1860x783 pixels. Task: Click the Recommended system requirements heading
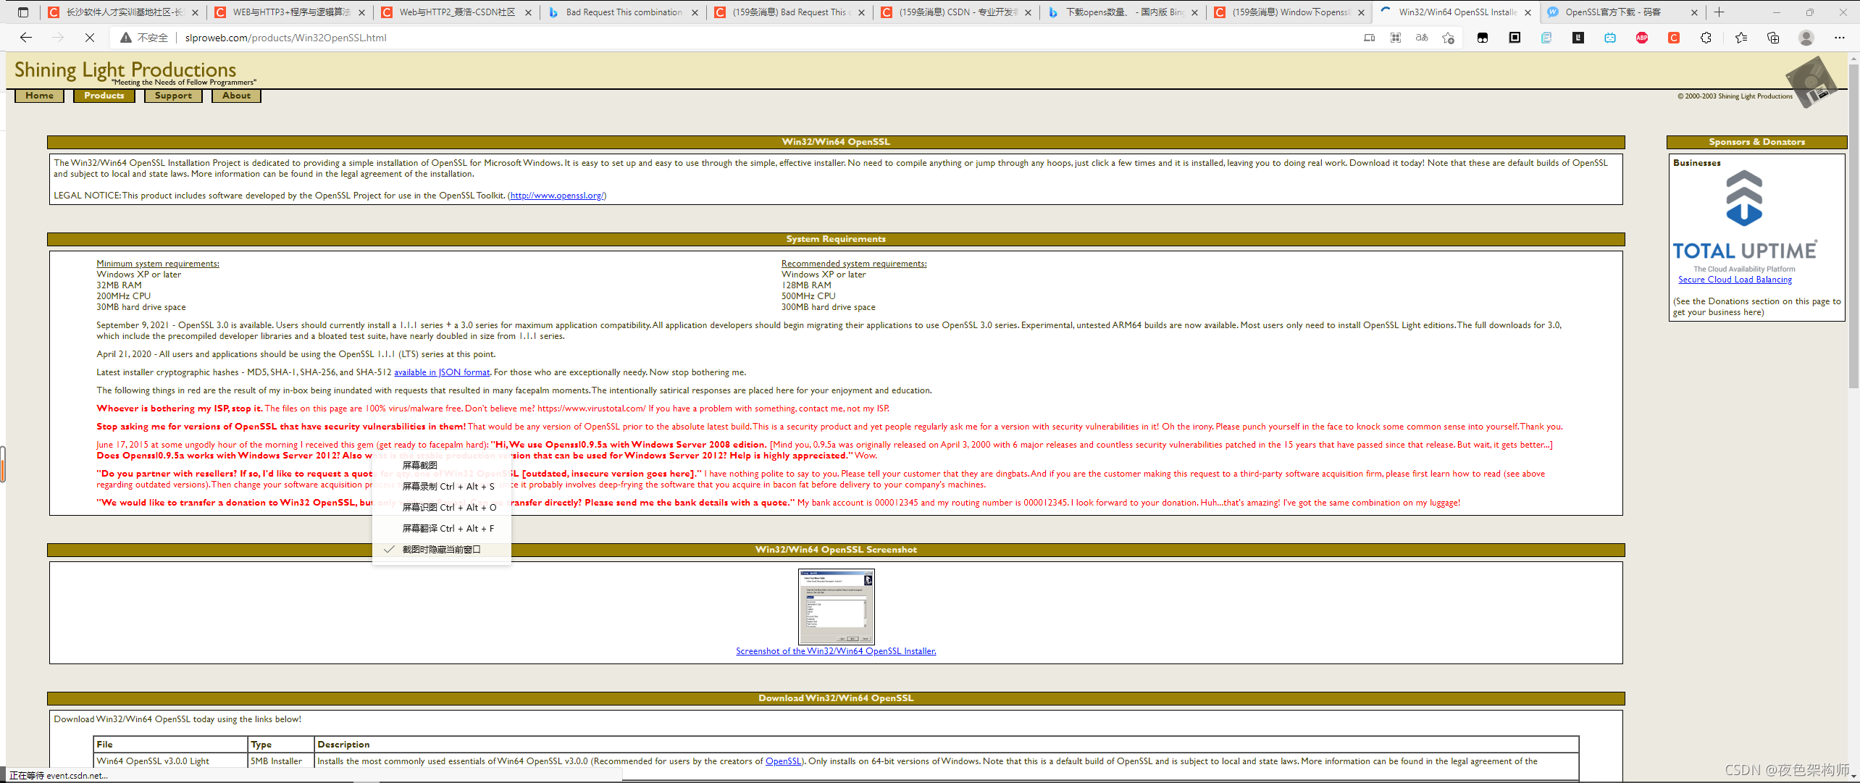854,264
